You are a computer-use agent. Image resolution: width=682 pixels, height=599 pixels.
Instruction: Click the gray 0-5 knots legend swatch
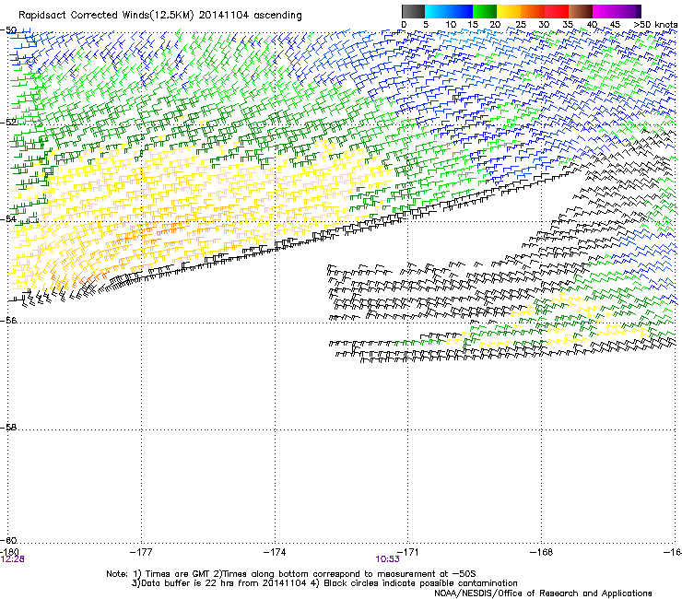(413, 11)
